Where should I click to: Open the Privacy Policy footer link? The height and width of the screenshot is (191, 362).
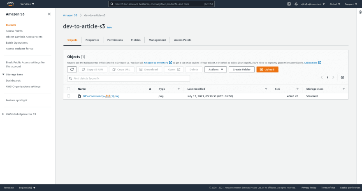309,188
